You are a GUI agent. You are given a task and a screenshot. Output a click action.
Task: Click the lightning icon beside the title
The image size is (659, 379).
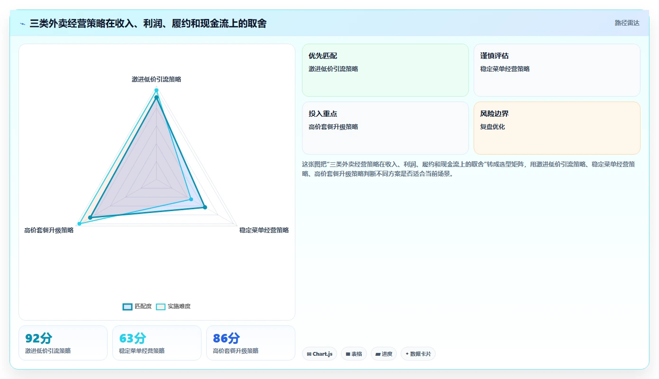(x=22, y=23)
